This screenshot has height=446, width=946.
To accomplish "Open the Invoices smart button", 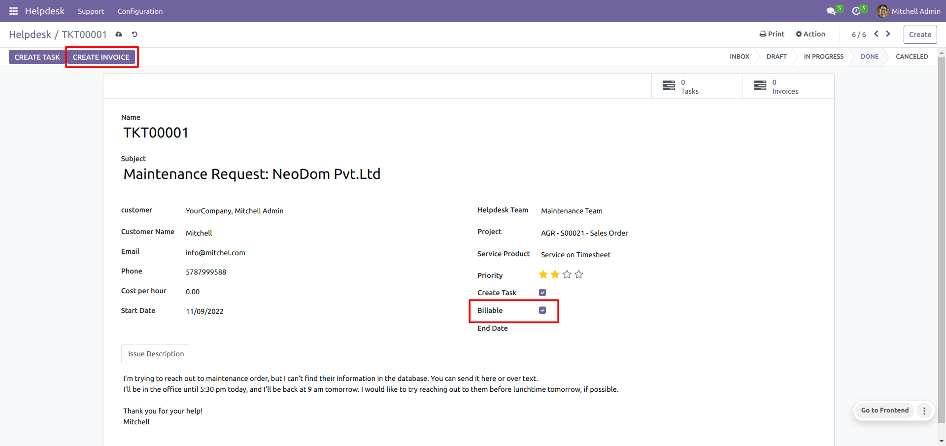I will (x=788, y=86).
